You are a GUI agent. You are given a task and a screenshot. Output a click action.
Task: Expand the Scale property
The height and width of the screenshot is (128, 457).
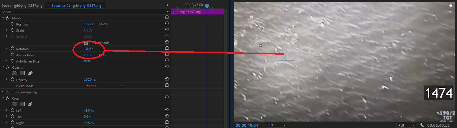[x=6, y=30]
